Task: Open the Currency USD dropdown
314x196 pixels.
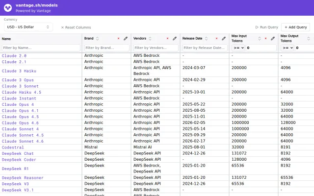Action: [x=28, y=27]
